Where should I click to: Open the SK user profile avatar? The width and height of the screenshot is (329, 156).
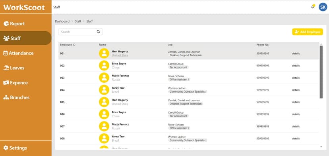point(323,7)
